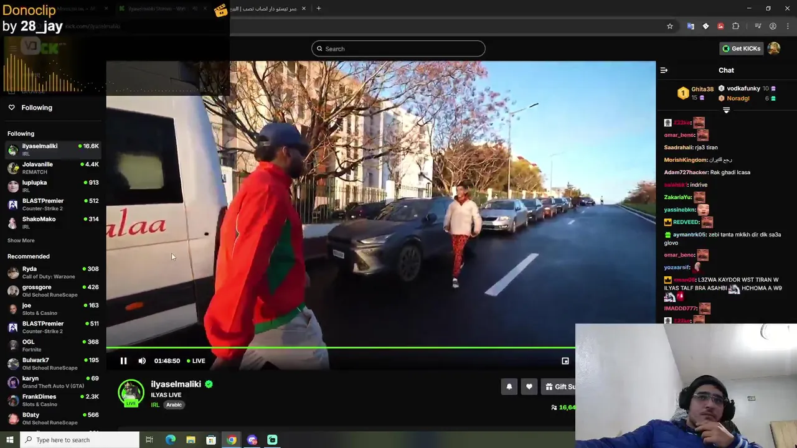Switch to the Arabic-titled browser tab

tap(265, 9)
